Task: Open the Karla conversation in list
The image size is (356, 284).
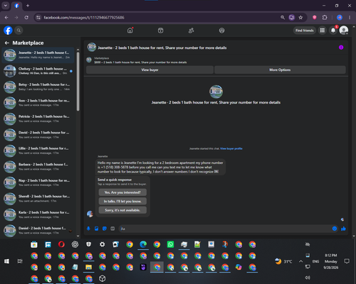Action: coord(38,214)
